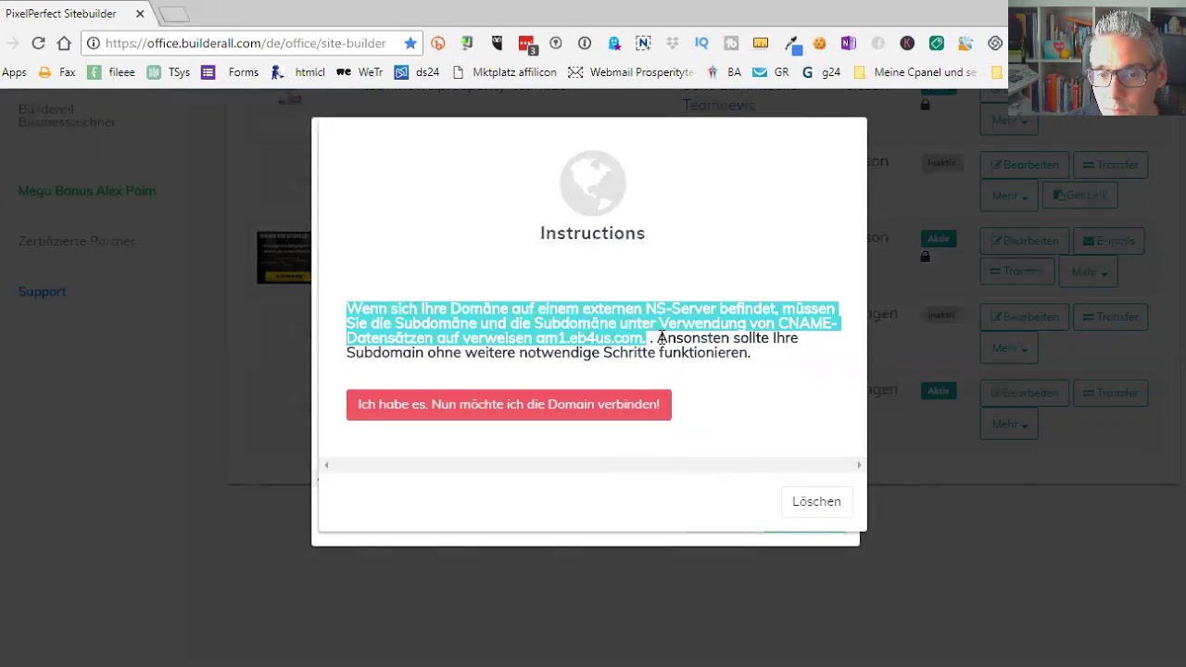Open Mega Bonus Alex Palm sidebar link
Image resolution: width=1186 pixels, height=667 pixels.
[87, 191]
